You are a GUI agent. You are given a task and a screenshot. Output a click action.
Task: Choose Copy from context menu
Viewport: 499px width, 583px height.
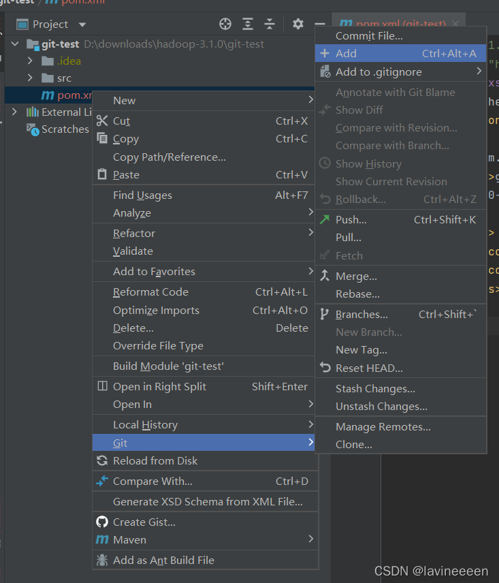(204, 139)
